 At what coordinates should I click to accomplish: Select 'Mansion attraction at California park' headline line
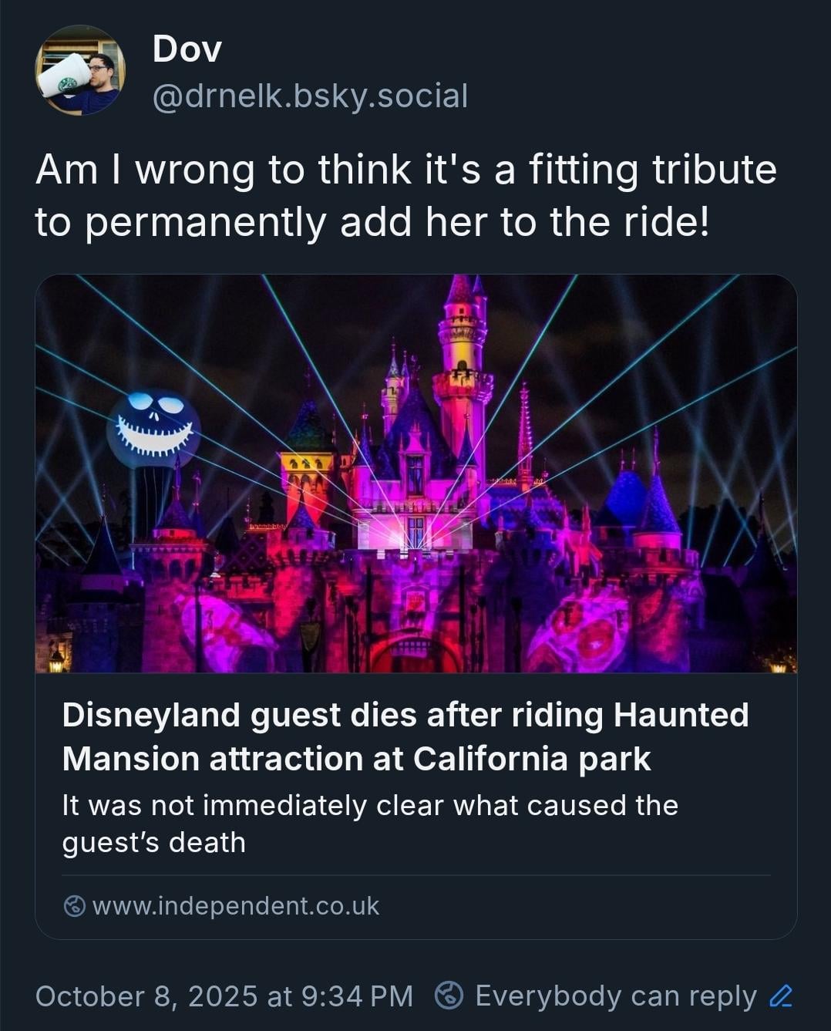point(356,759)
